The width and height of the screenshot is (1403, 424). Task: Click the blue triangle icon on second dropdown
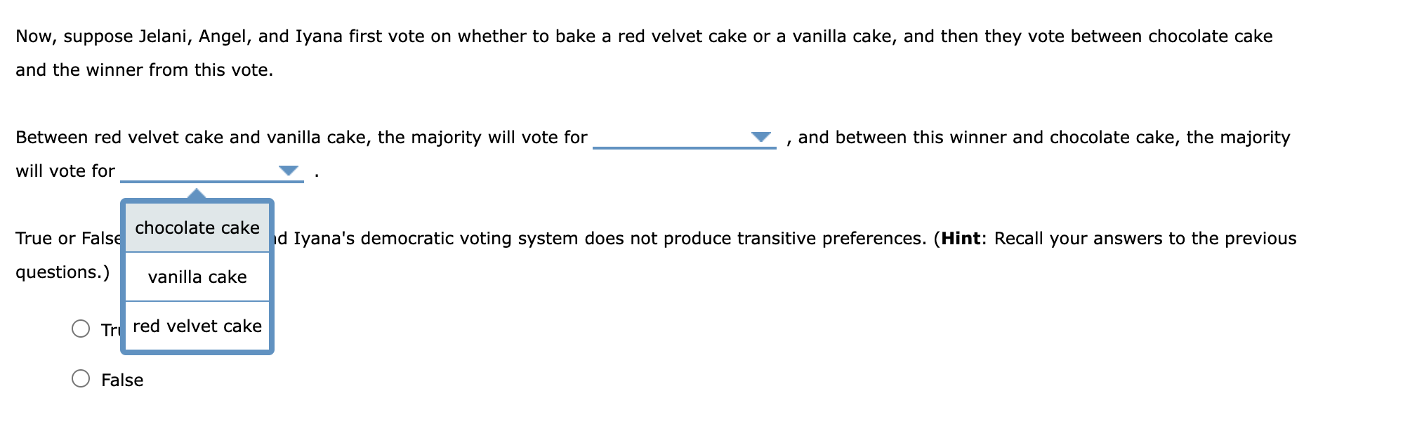[287, 171]
